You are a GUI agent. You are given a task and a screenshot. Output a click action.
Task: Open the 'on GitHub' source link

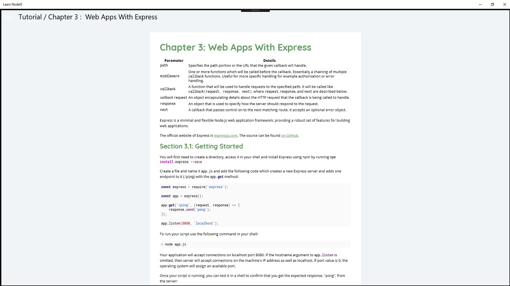289,136
